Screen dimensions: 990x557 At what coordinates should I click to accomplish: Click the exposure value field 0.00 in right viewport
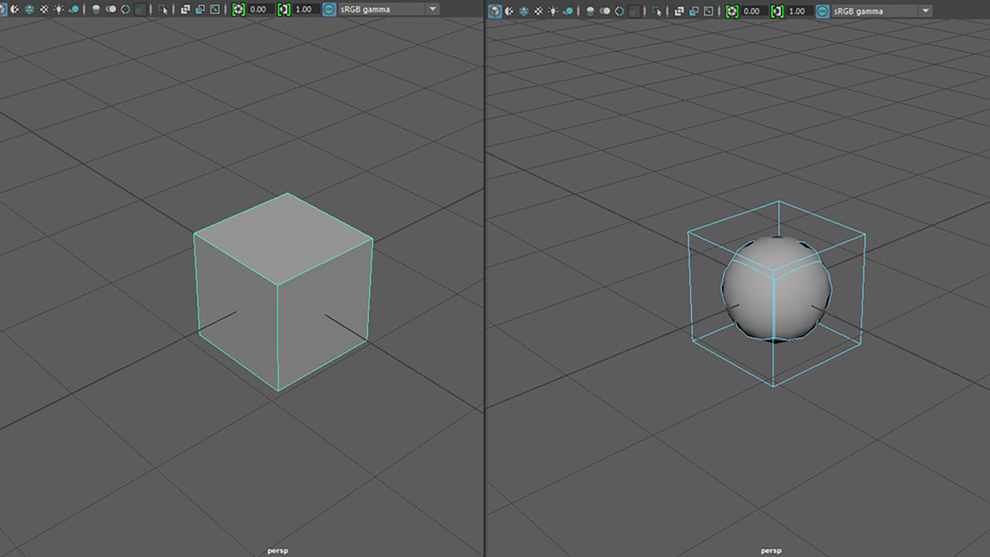752,11
